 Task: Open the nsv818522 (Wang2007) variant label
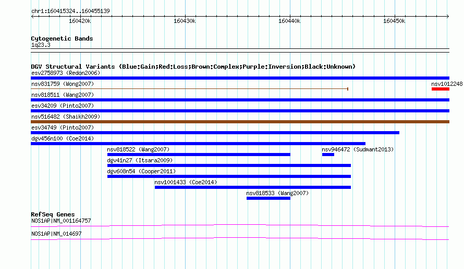pos(138,149)
